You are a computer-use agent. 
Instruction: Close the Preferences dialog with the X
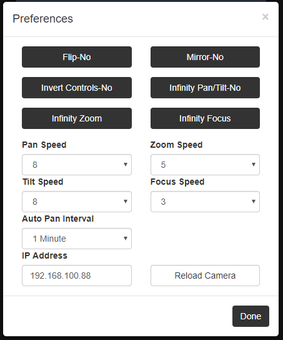[266, 17]
